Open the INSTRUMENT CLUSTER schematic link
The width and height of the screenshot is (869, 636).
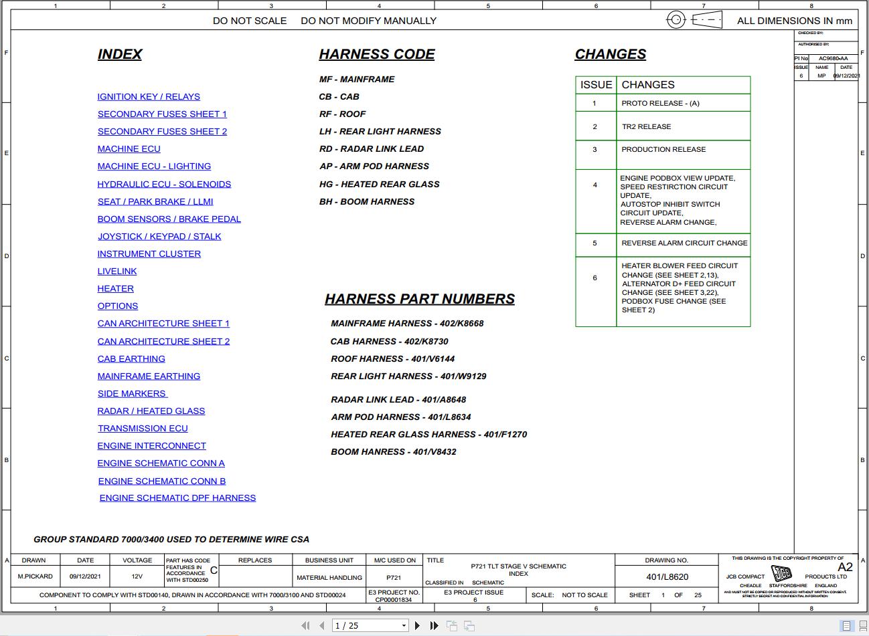(x=149, y=253)
